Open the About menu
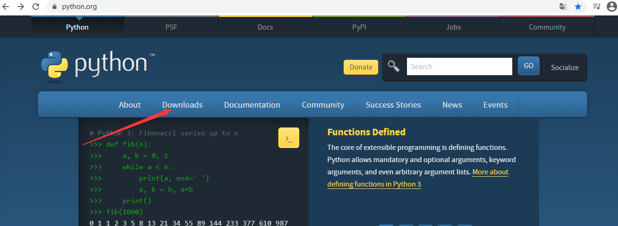Screen dimensions: 618x226 [x=130, y=105]
